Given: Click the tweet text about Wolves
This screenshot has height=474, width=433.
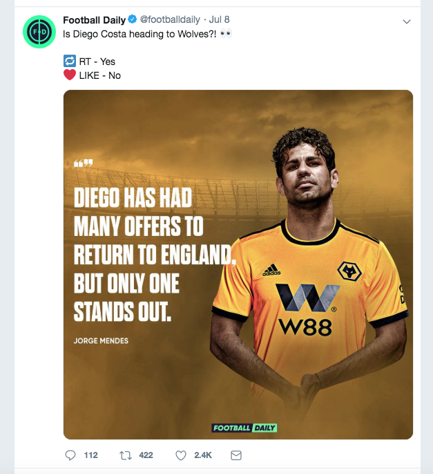Looking at the screenshot, I should coord(138,34).
